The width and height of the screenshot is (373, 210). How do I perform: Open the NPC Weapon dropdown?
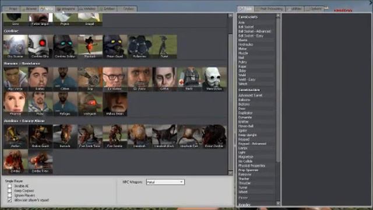tap(166, 182)
